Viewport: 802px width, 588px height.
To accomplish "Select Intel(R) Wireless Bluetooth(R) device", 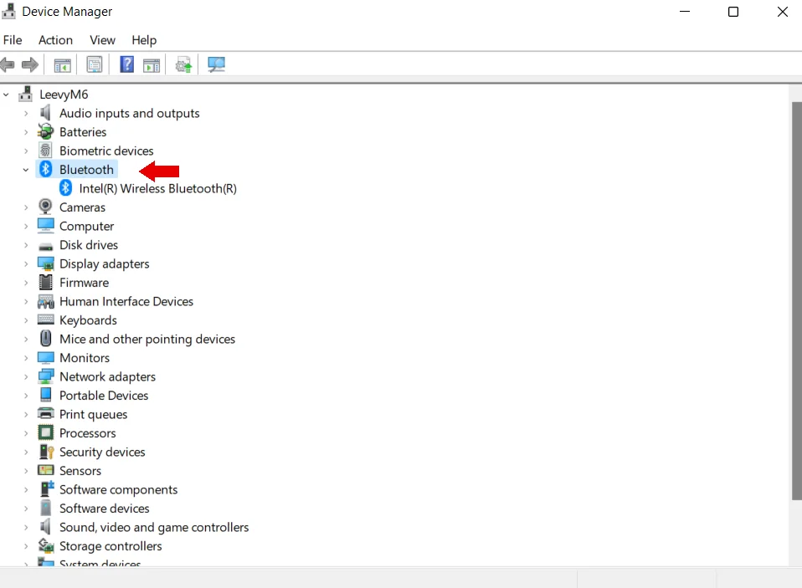I will (x=157, y=188).
